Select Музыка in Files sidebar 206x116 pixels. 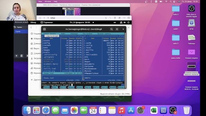pyautogui.click(x=36, y=68)
